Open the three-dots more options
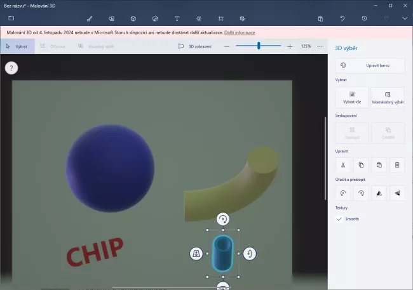The height and width of the screenshot is (290, 413). (320, 46)
